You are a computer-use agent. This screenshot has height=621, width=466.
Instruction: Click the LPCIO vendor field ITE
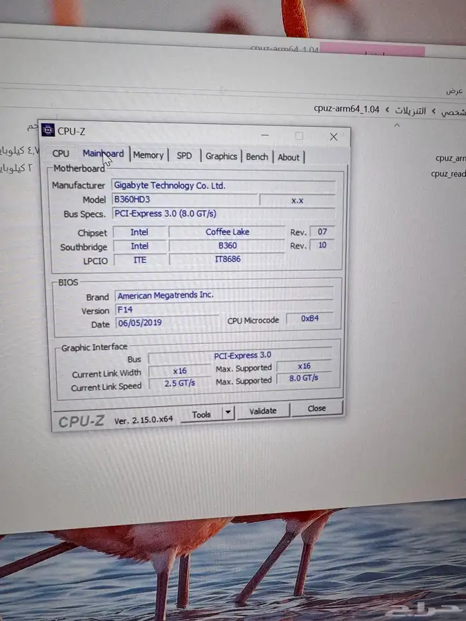[x=140, y=260]
